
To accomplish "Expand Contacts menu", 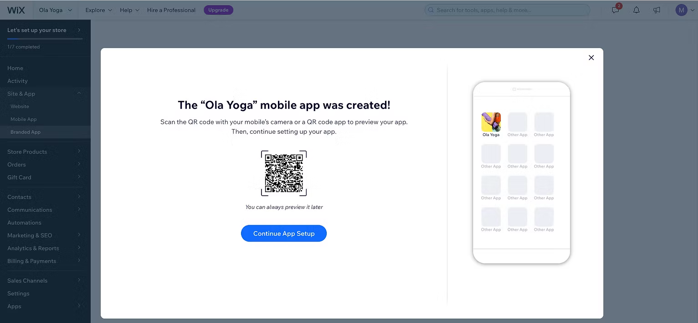I will pyautogui.click(x=45, y=197).
